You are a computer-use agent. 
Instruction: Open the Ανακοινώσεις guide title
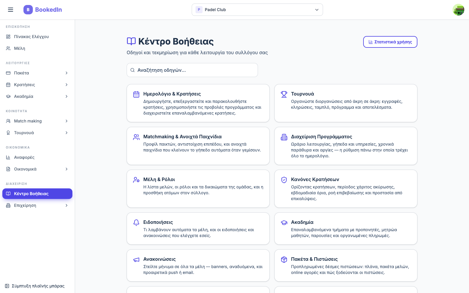click(x=159, y=259)
